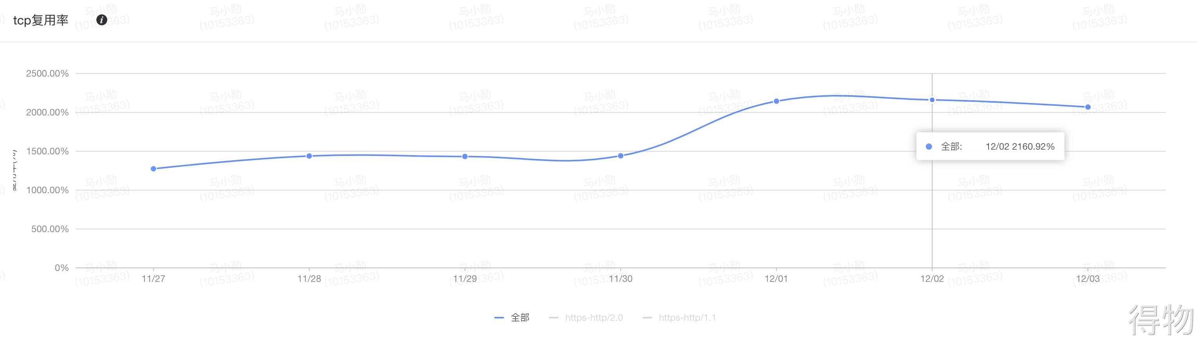Viewport: 1197px width, 339px height.
Task: Click the 12/03 x-axis date label
Action: (x=1088, y=279)
